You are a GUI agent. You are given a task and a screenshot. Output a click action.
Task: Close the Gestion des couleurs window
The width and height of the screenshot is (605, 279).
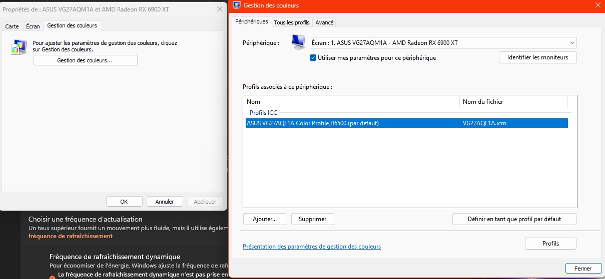click(x=598, y=5)
